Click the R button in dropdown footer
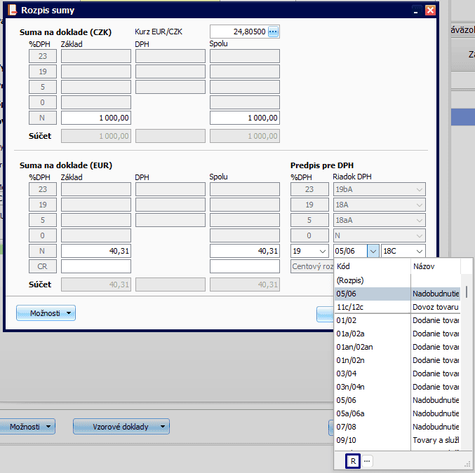The width and height of the screenshot is (475, 473). click(354, 461)
